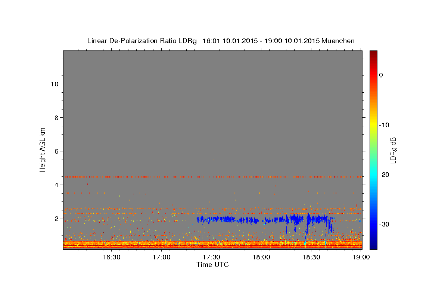Click the red-yellow band near the ground
The height and width of the screenshot is (299, 448).
point(212,244)
